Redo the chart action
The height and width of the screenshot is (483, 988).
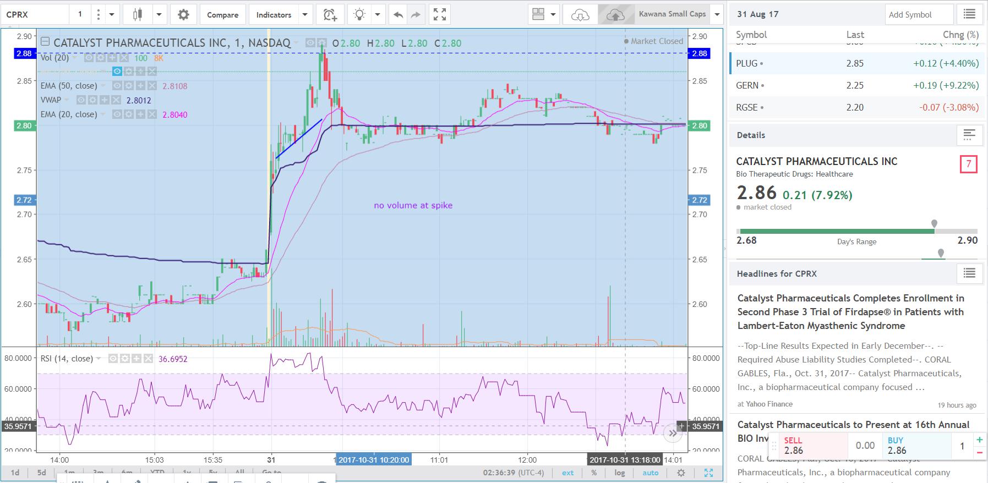[x=416, y=15]
